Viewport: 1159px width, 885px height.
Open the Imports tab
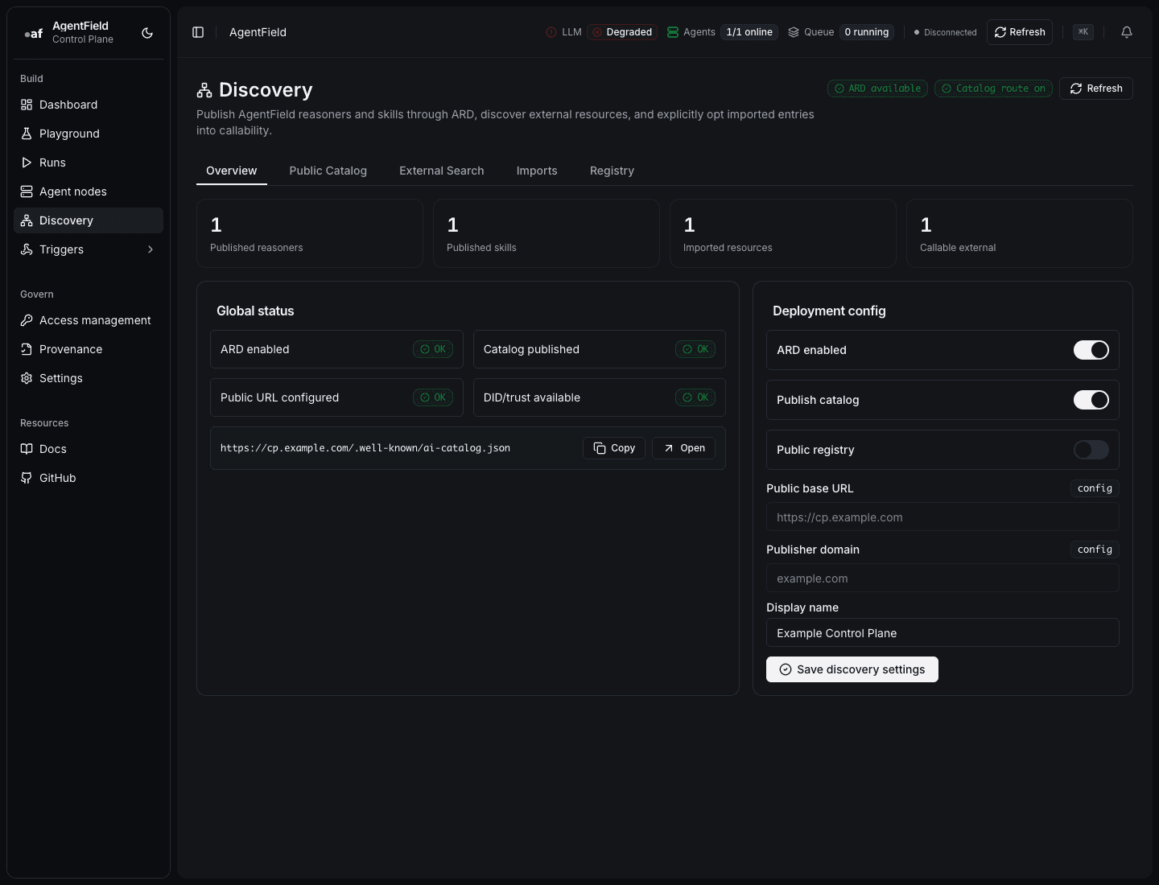[x=537, y=171]
